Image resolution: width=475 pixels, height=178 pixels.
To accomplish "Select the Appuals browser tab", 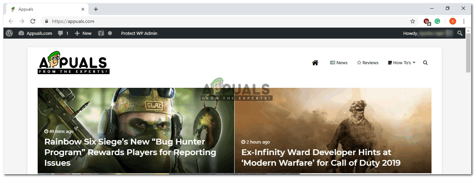I will tap(47, 9).
